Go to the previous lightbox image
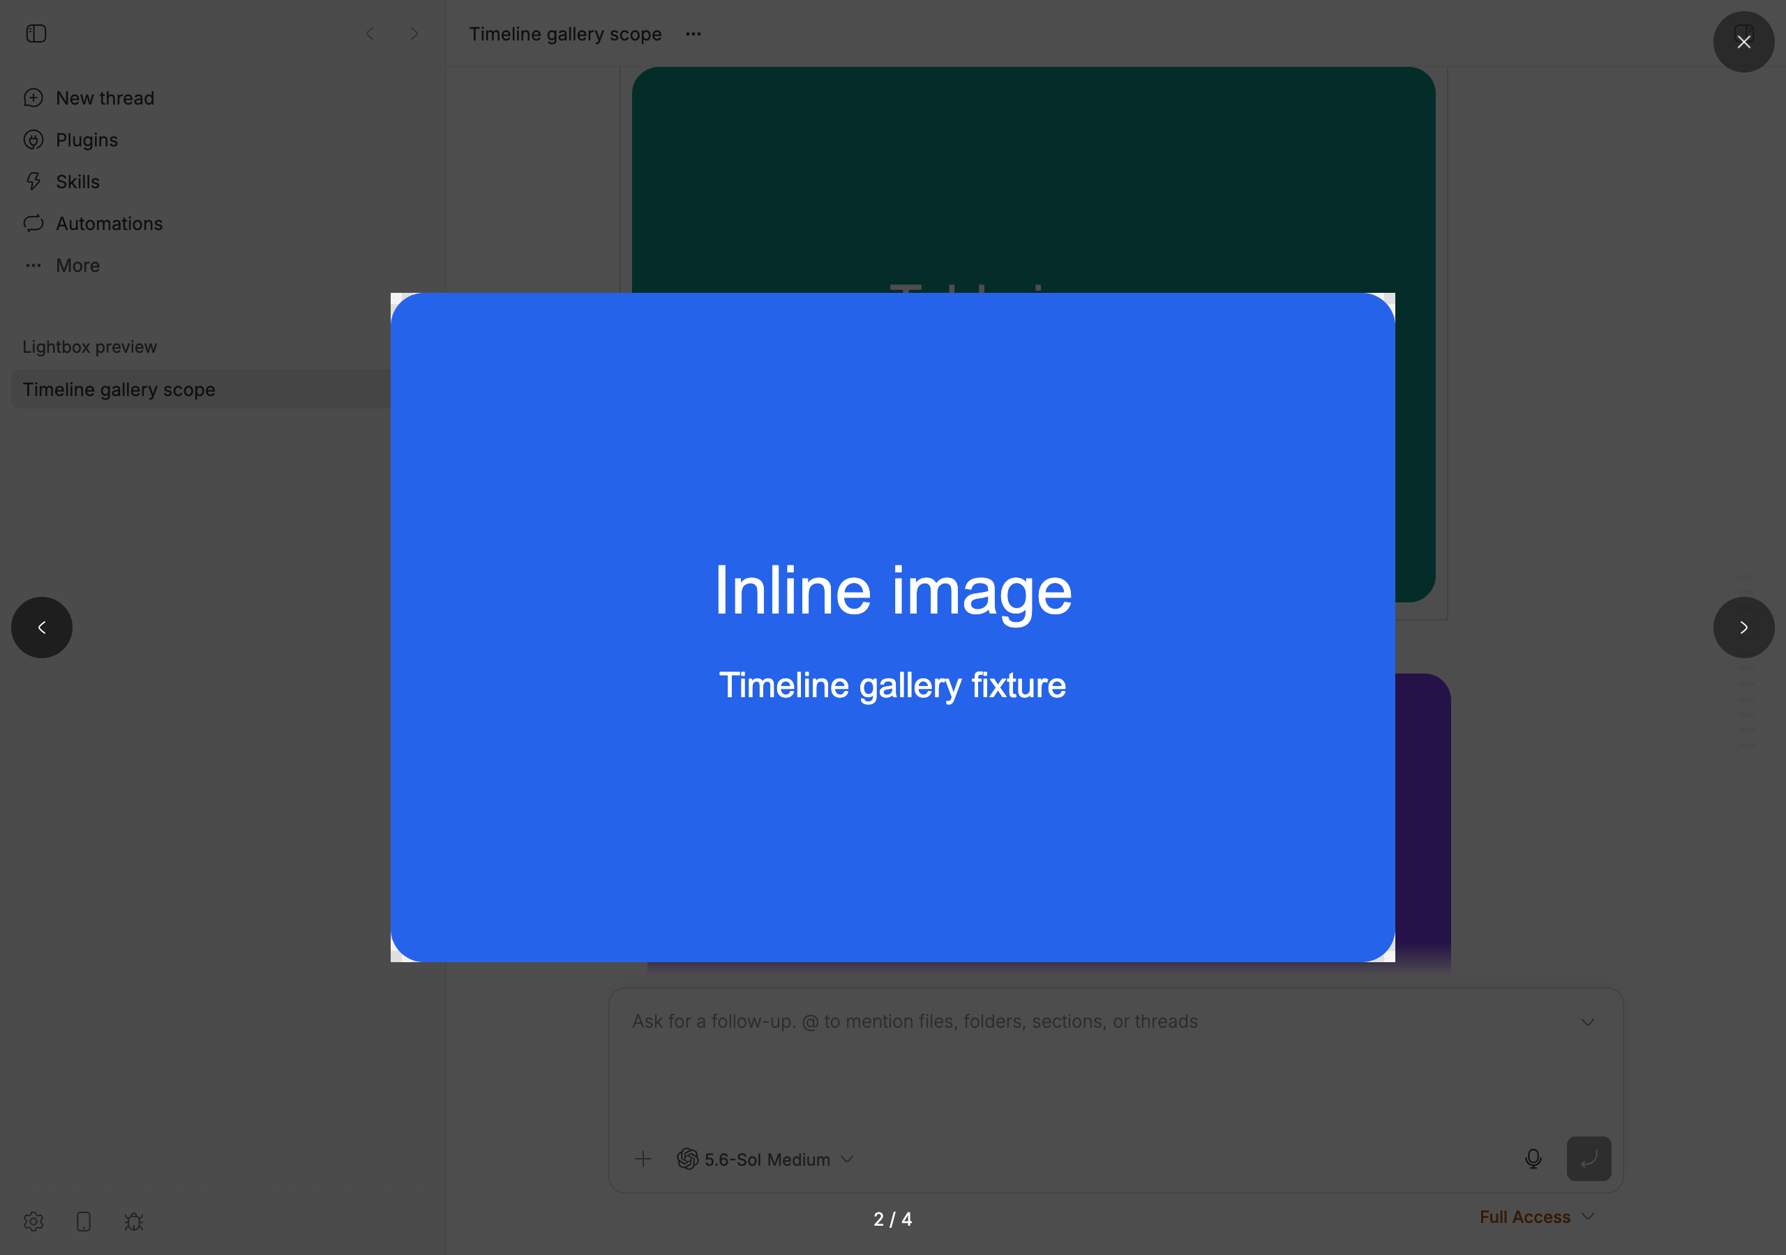 click(42, 627)
